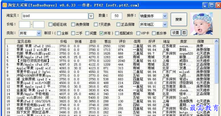The height and width of the screenshot is (116, 221).
Task: Click the 搜索 search button
Action: click(x=179, y=20)
